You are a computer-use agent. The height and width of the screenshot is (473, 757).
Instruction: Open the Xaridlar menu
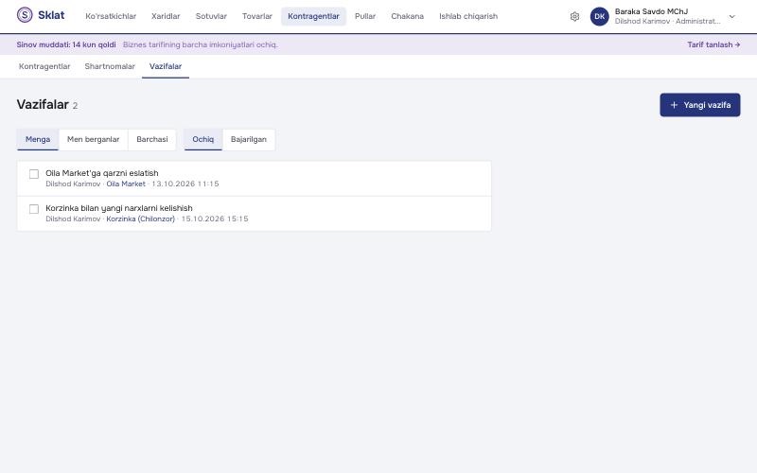[x=166, y=16]
